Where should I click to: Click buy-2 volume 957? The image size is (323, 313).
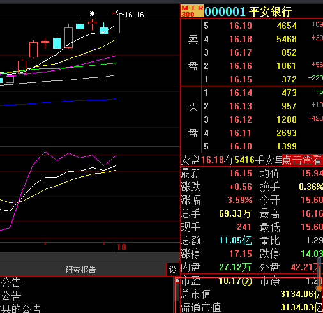pos(289,106)
